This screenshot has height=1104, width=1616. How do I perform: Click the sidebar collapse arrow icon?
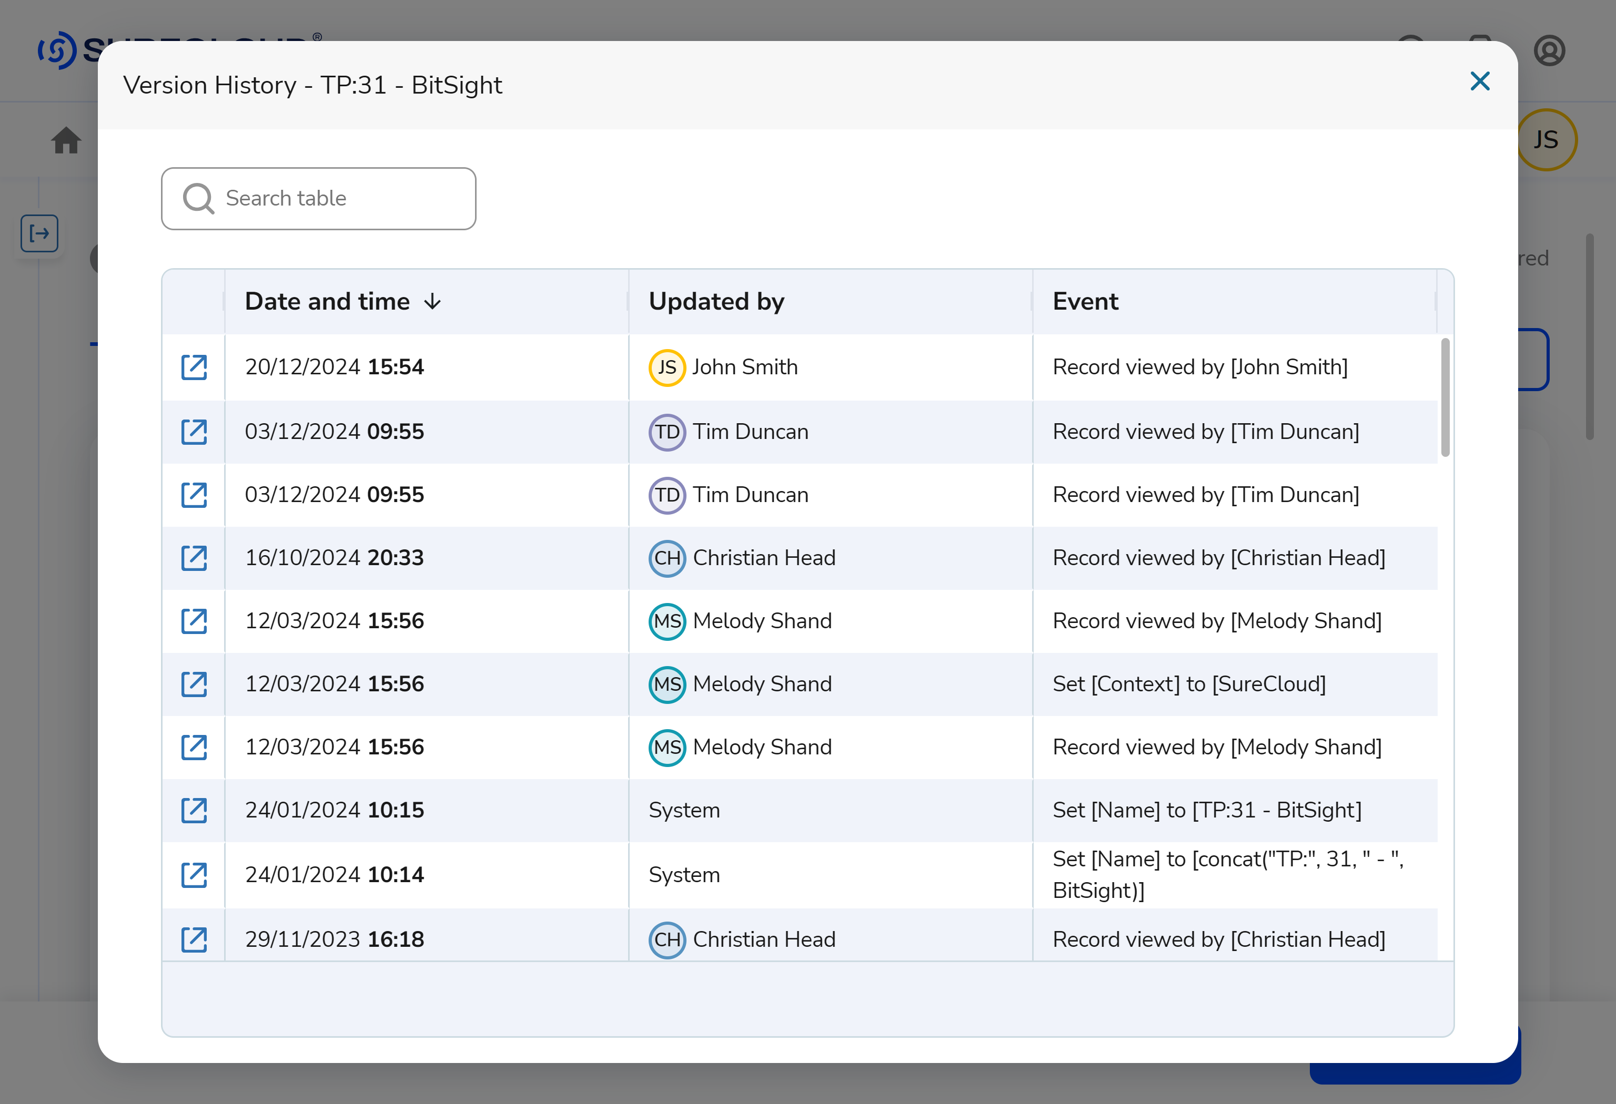point(38,234)
